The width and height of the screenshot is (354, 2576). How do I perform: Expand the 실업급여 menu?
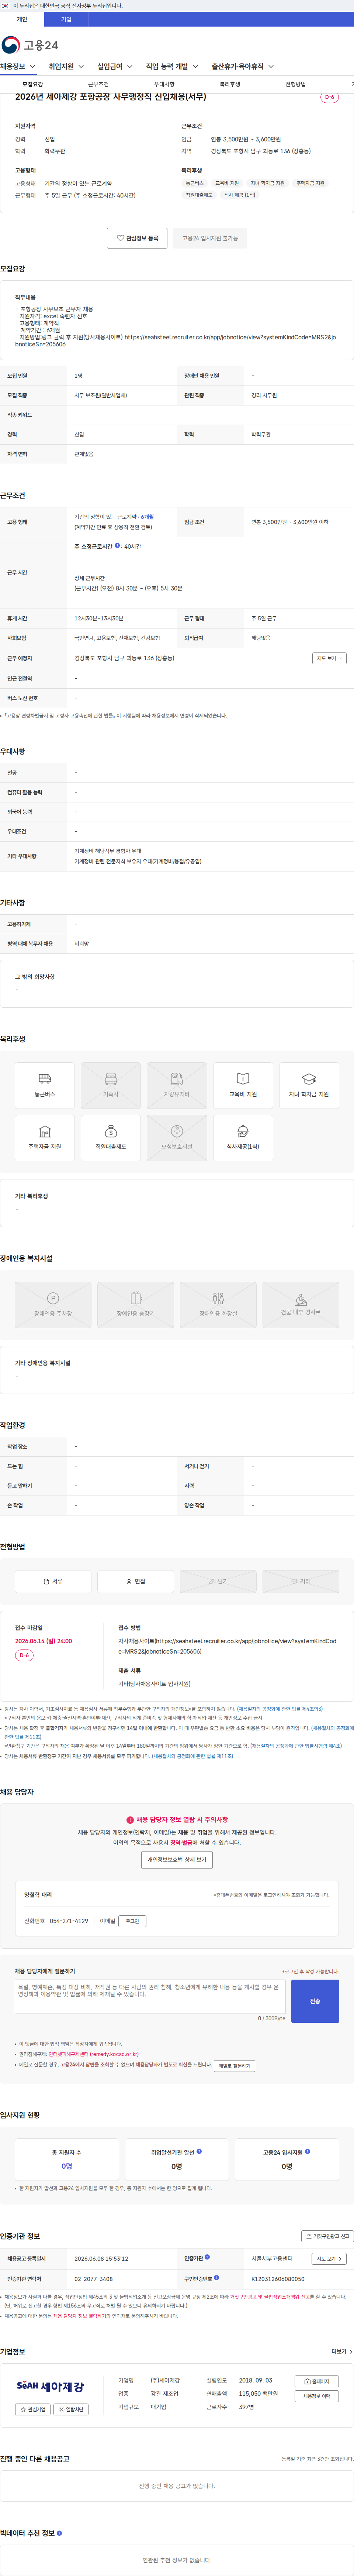pyautogui.click(x=115, y=67)
